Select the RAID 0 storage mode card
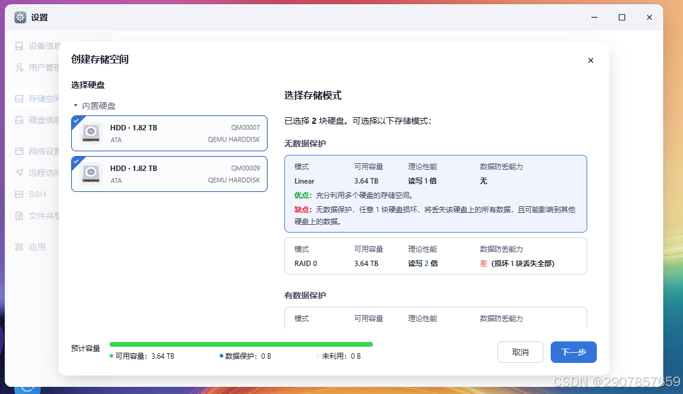The height and width of the screenshot is (394, 683). pos(436,256)
